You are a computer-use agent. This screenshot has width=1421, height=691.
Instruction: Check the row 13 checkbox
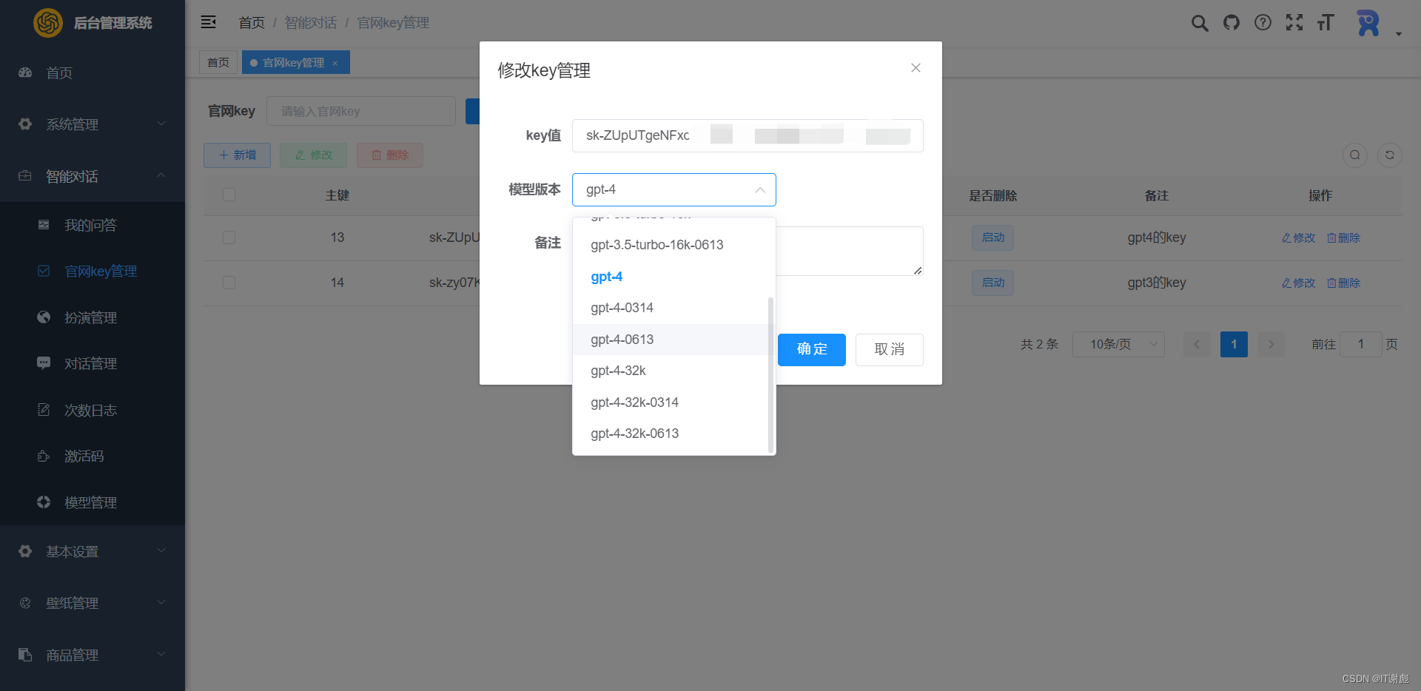(x=229, y=237)
